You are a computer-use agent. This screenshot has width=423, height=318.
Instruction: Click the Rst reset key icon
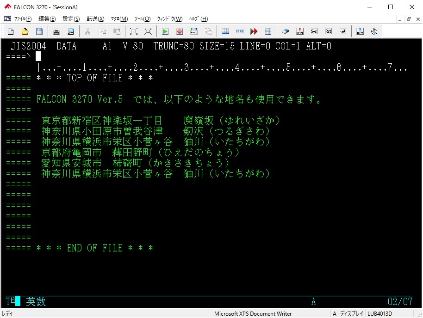(x=328, y=31)
